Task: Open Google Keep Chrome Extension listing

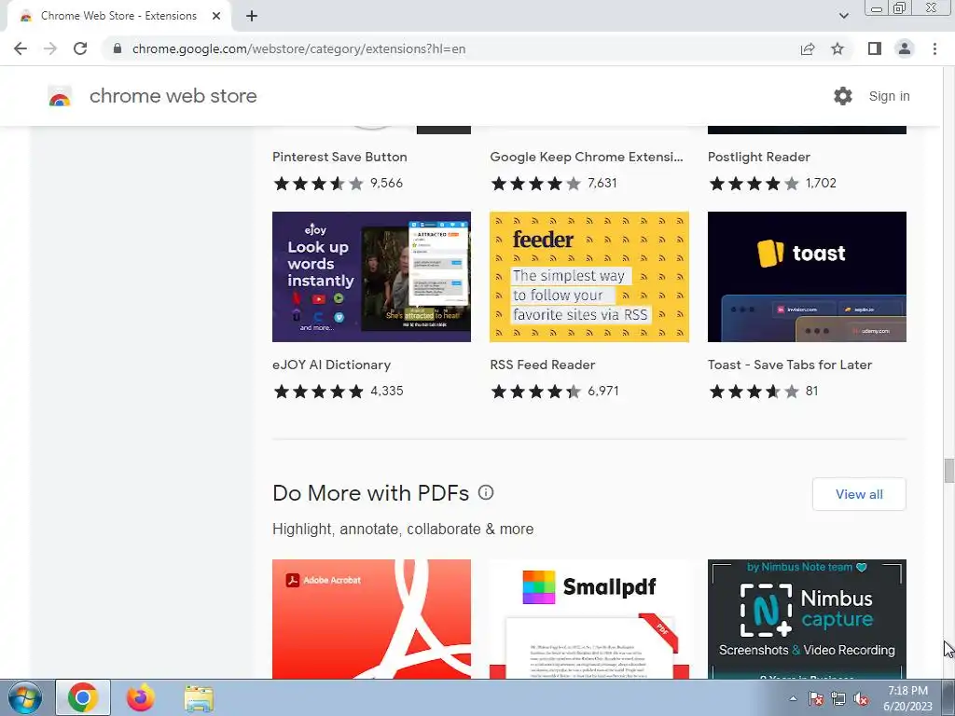Action: (587, 157)
